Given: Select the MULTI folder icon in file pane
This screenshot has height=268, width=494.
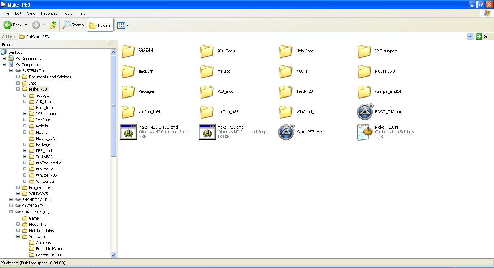Looking at the screenshot, I should point(286,71).
